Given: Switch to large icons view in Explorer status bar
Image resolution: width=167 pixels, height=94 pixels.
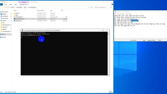Looking at the screenshot, I should [x=112, y=92].
